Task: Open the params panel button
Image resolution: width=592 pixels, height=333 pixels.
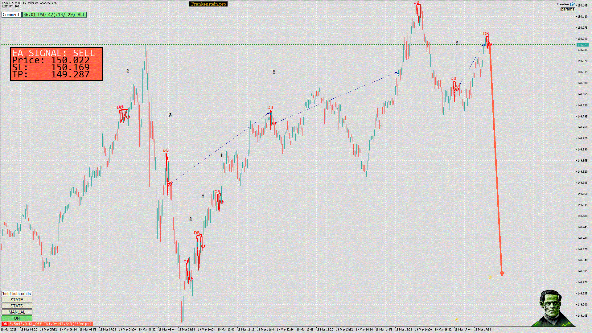Action: pos(567,9)
